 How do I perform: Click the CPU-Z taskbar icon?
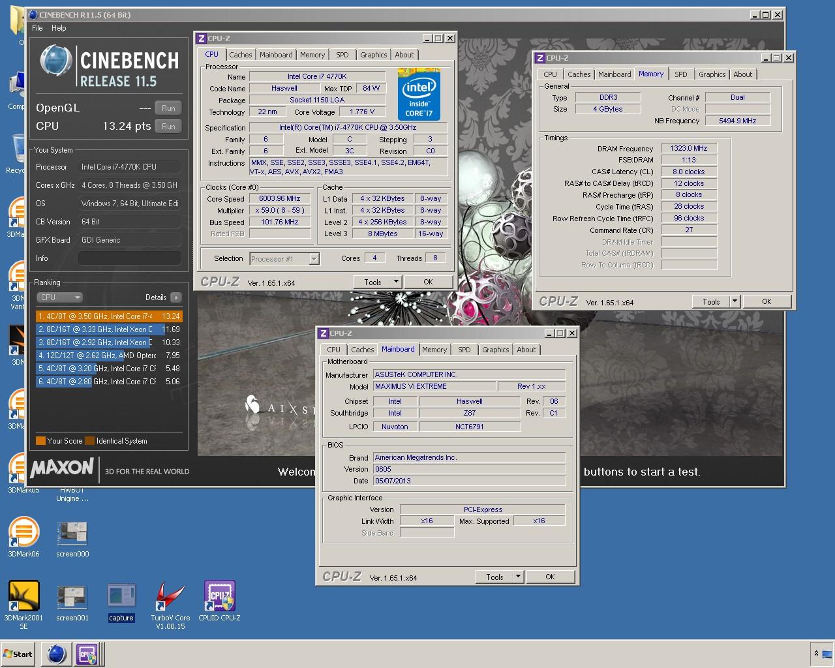tap(87, 654)
